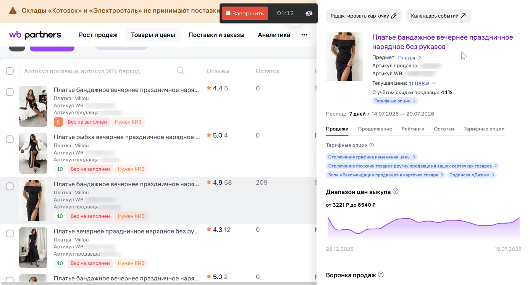
Task: Open thumbnail of the 4.3 rated dress
Action: tap(33, 248)
